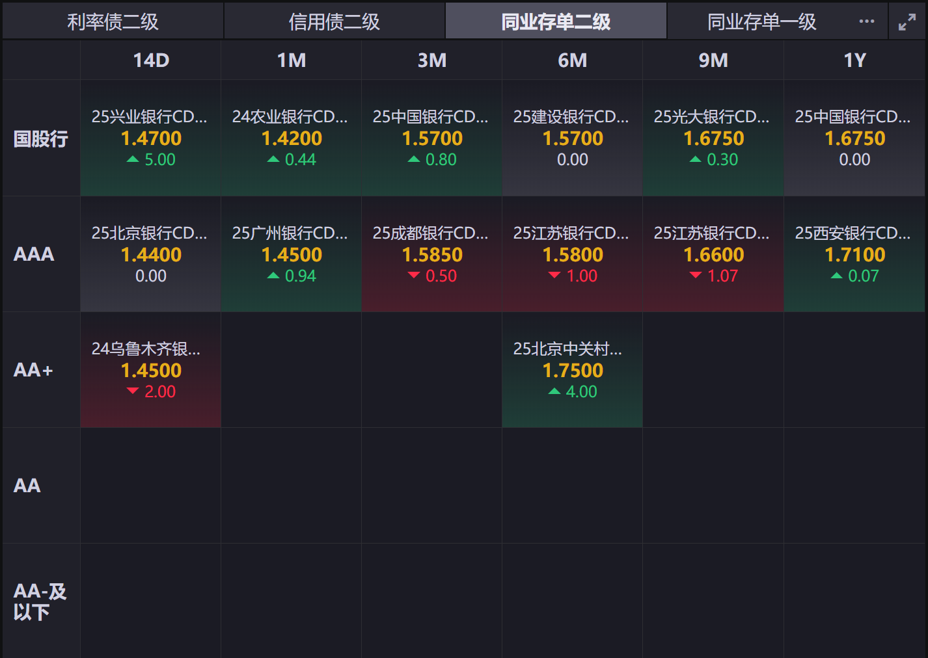Select the AA-及以下 row label
This screenshot has height=658, width=928.
[40, 601]
